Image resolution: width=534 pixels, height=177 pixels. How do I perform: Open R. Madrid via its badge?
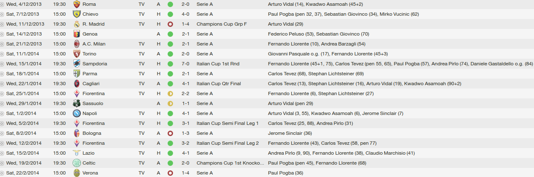point(76,24)
